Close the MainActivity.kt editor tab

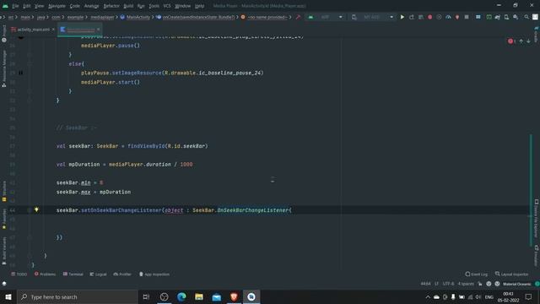coord(99,30)
